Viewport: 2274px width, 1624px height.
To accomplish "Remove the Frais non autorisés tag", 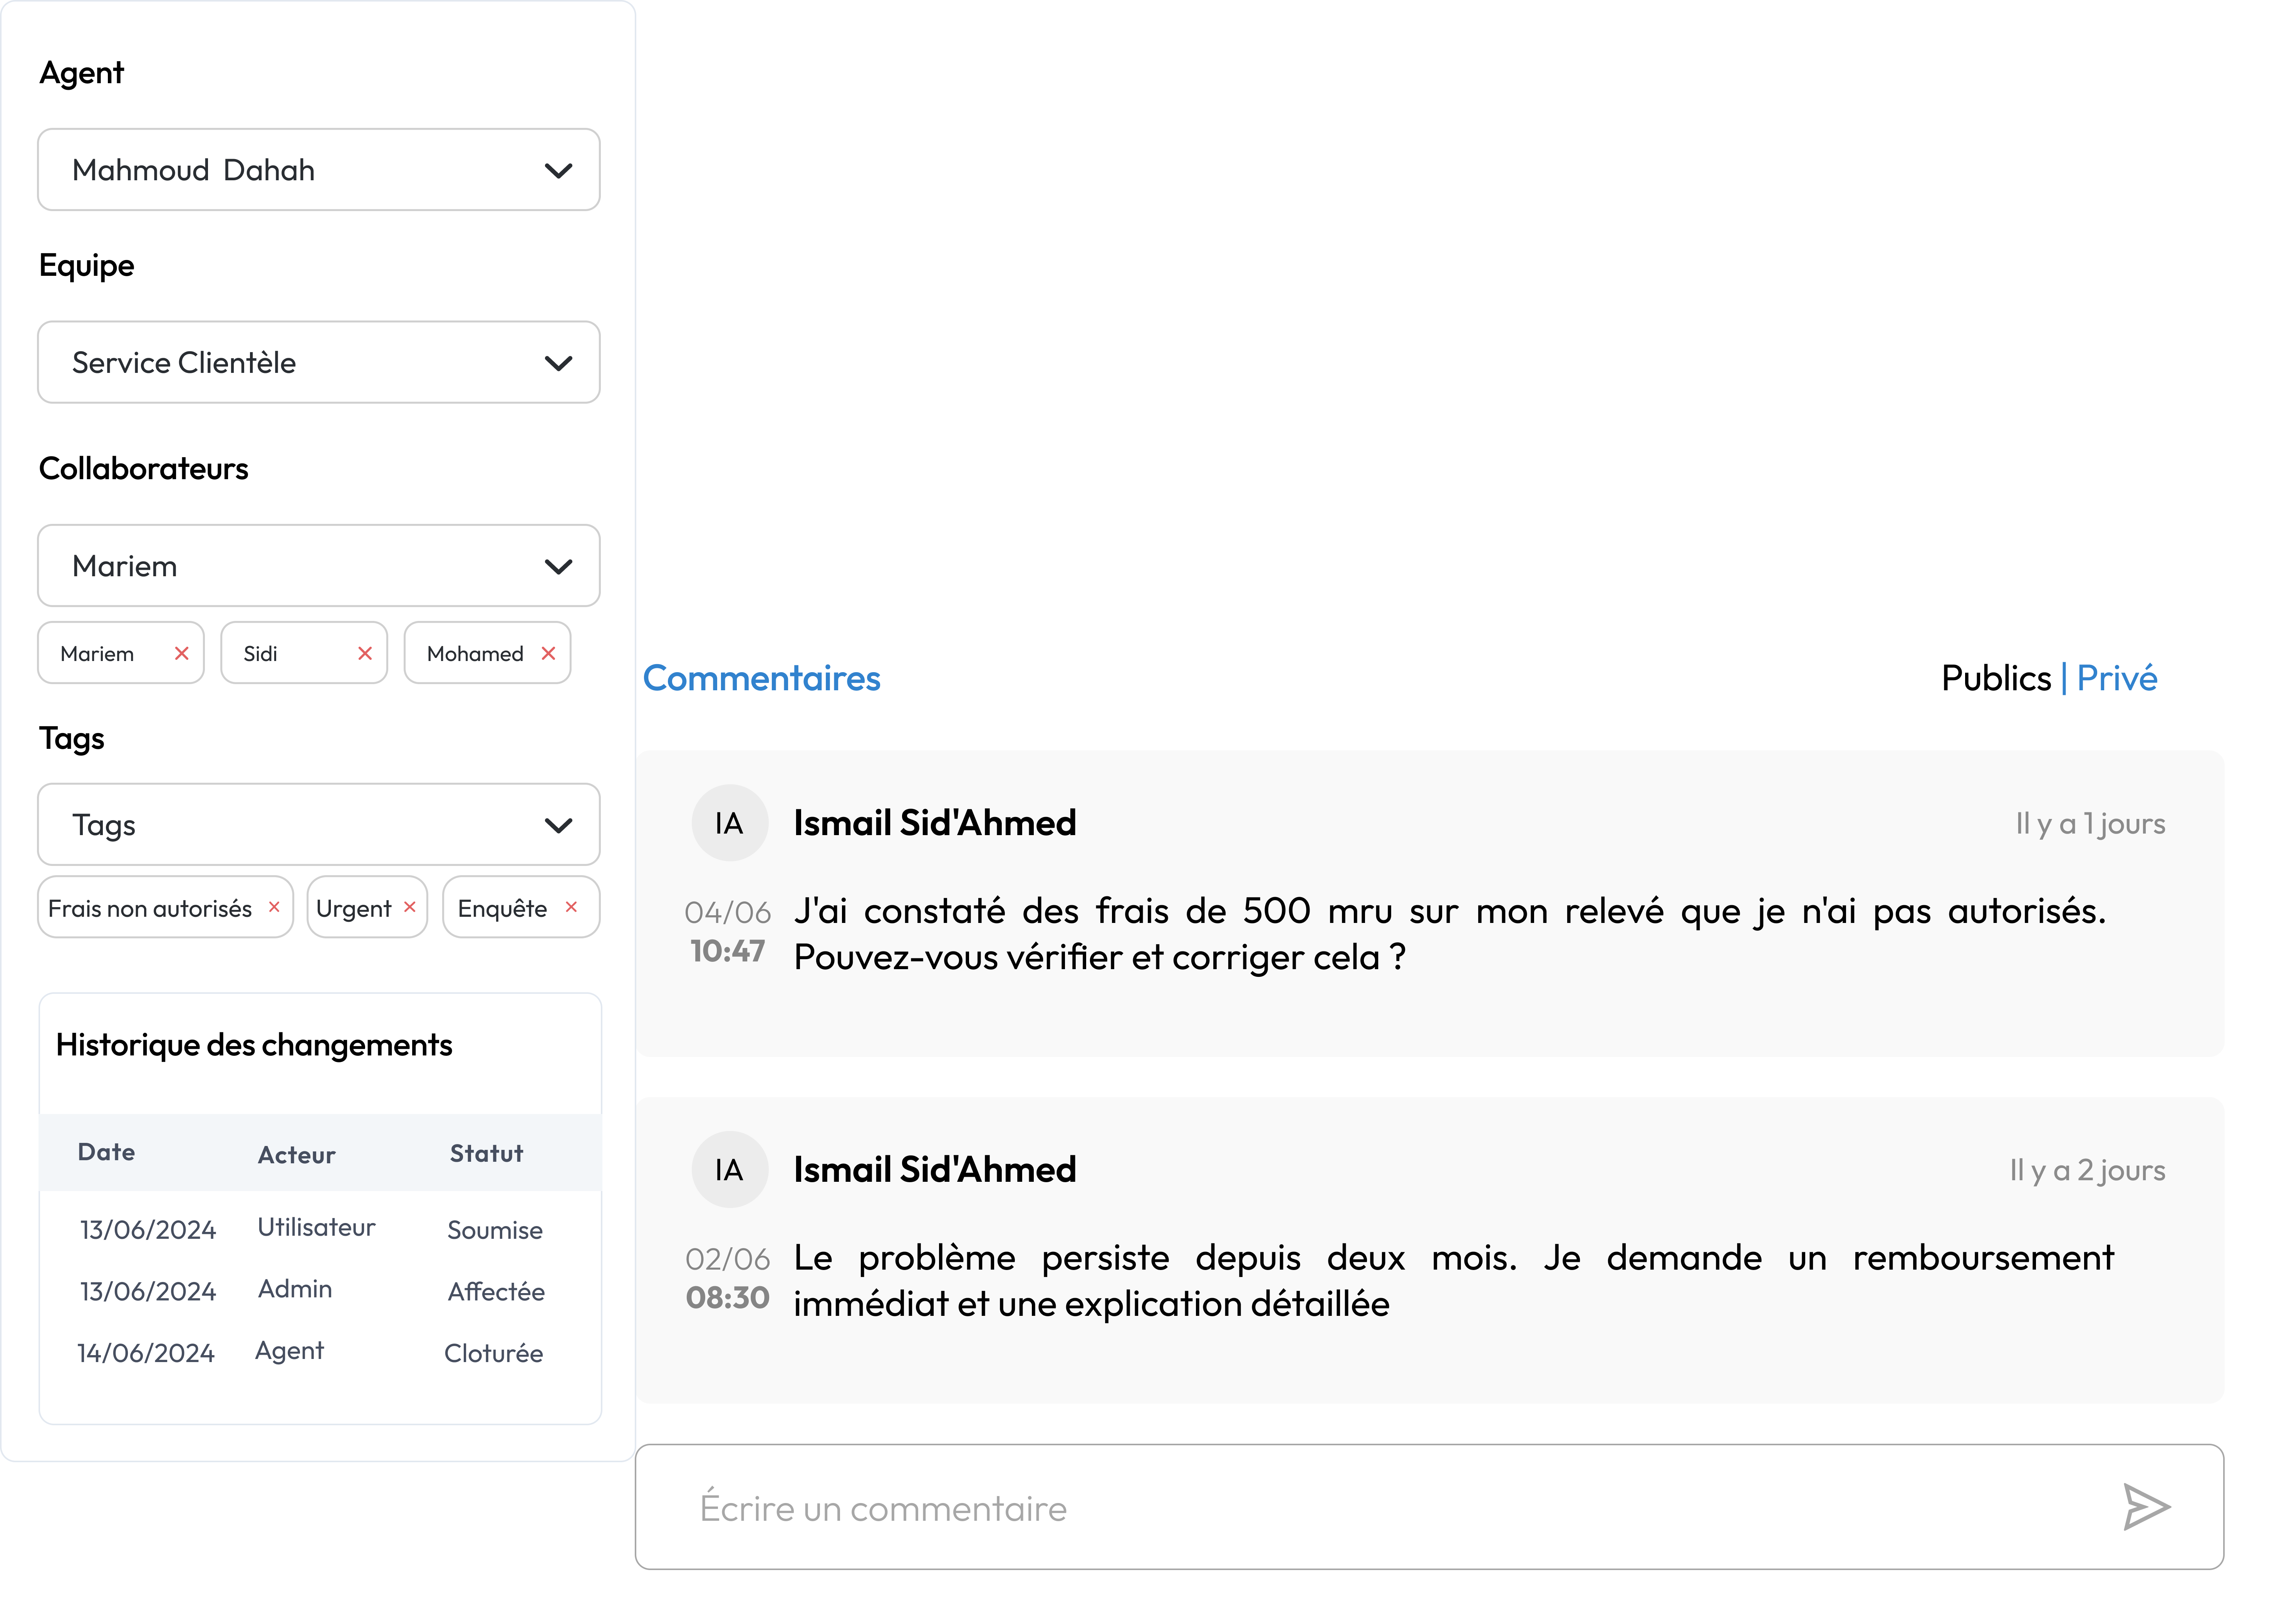I will tap(274, 907).
